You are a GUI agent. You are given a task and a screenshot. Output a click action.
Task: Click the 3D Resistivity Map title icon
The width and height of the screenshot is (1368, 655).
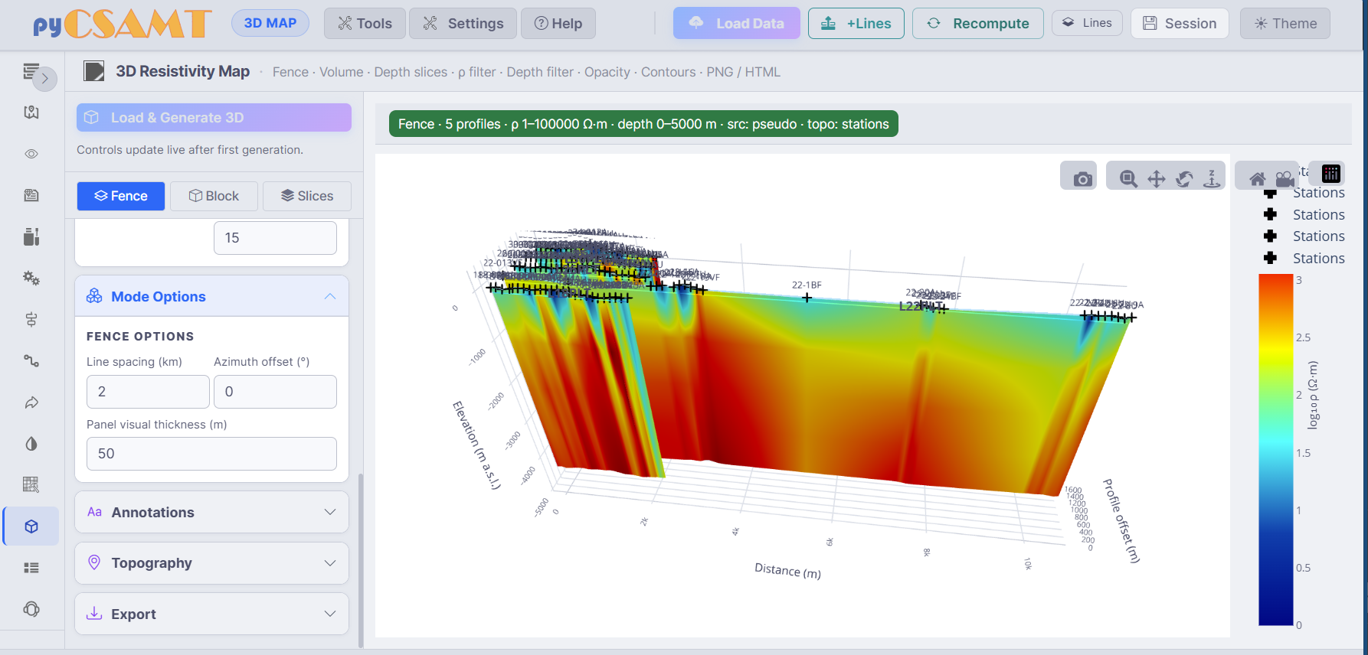(94, 72)
